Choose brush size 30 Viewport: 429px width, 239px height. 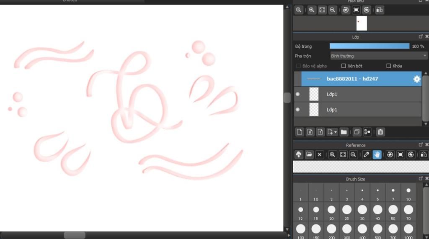point(362,213)
